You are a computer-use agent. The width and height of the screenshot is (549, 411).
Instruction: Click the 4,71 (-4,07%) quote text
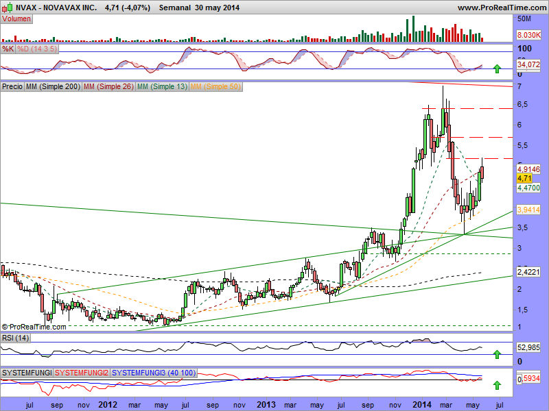(x=128, y=8)
